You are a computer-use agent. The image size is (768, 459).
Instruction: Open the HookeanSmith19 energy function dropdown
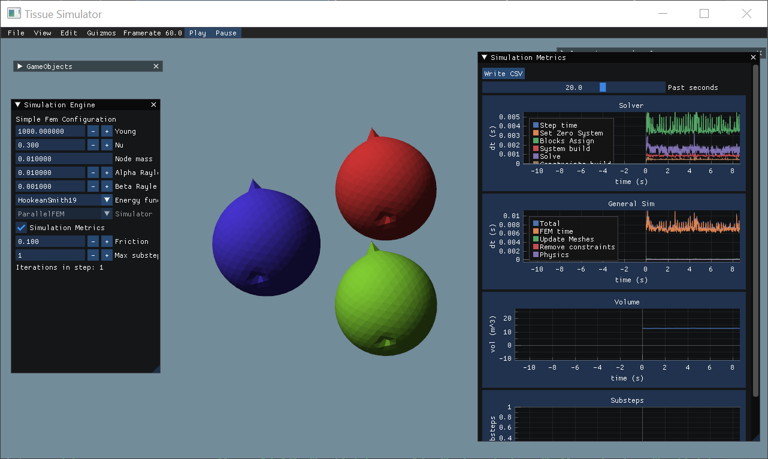point(106,200)
